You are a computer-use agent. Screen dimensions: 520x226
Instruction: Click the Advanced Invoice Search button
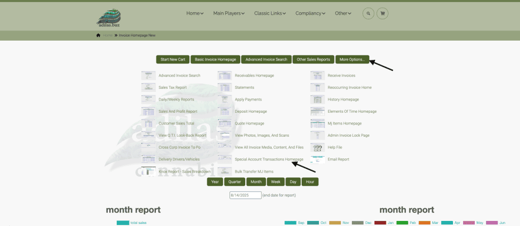266,59
